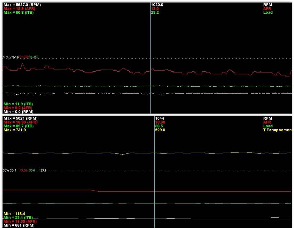Viewport: 294px width, 228px height.
Task: Click the vertical cursor line in top graph
Action: (x=150, y=43)
